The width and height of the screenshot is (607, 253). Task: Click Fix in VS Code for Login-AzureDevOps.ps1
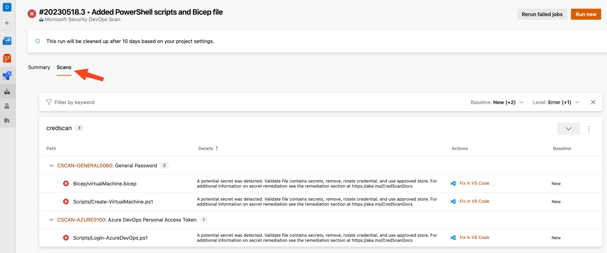point(474,237)
